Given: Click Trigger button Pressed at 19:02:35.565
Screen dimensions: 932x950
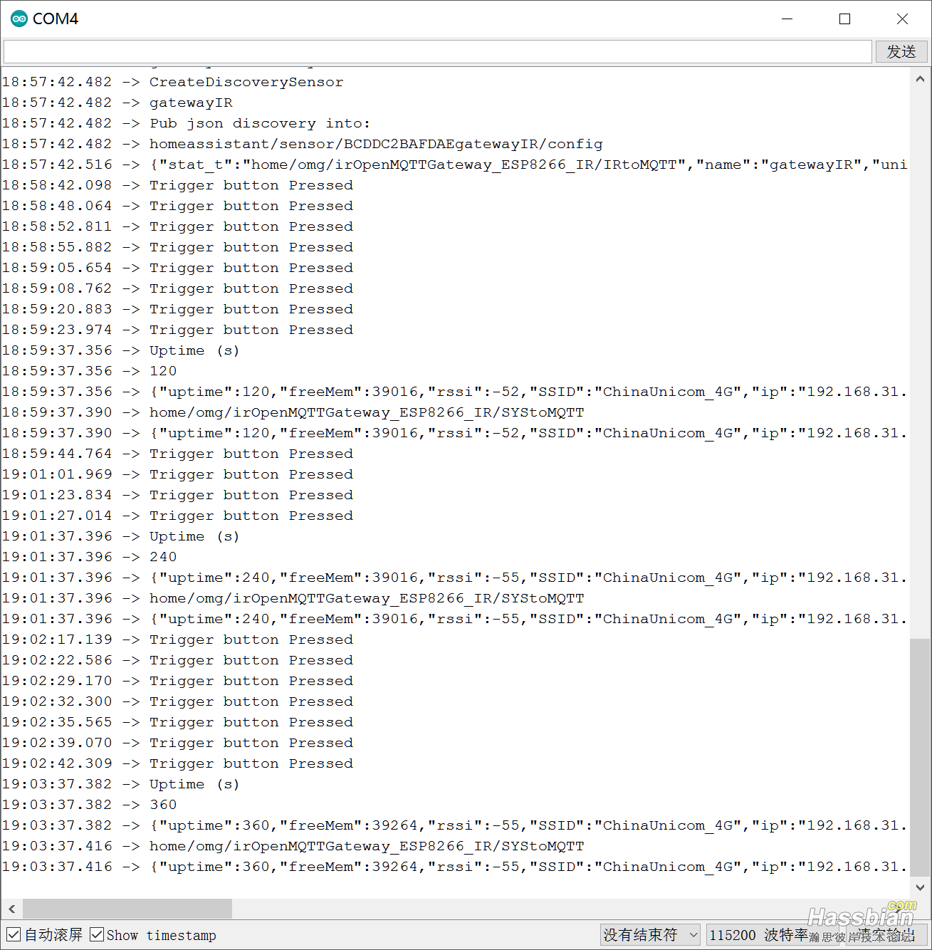Looking at the screenshot, I should [177, 722].
